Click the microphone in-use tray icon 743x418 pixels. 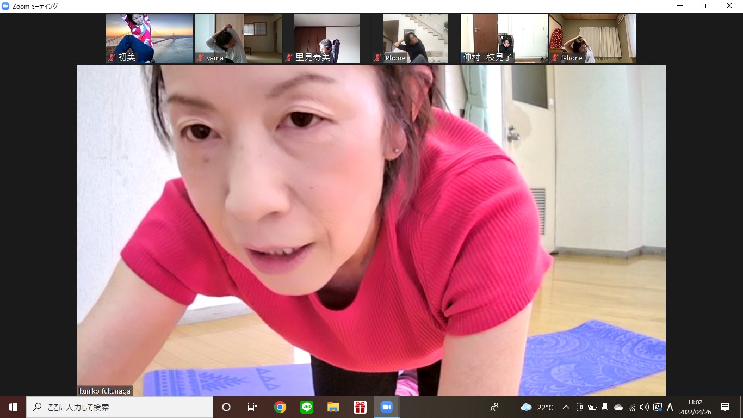pos(605,407)
